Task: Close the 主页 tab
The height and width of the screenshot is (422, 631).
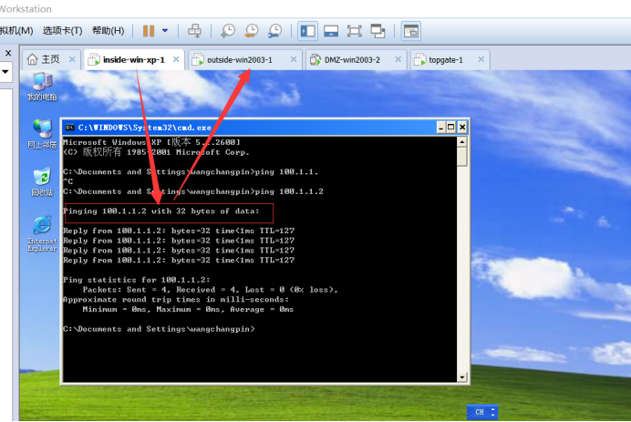Action: pyautogui.click(x=72, y=59)
